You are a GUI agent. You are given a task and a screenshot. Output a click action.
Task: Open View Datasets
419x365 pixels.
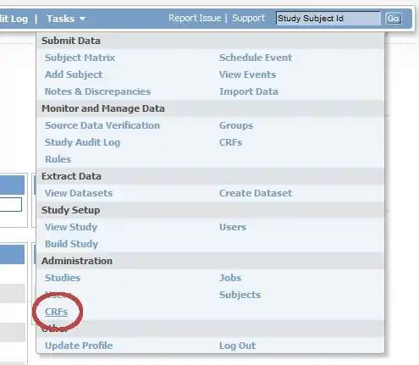pos(79,193)
